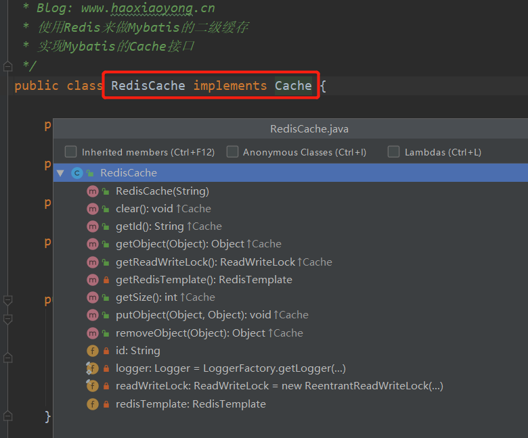Click method icon of RedisCache(String) constructor

click(93, 191)
